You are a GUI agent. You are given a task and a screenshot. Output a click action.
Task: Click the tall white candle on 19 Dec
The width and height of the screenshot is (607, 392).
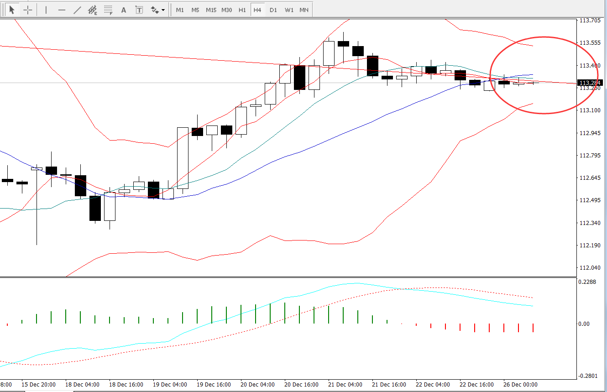[183, 158]
